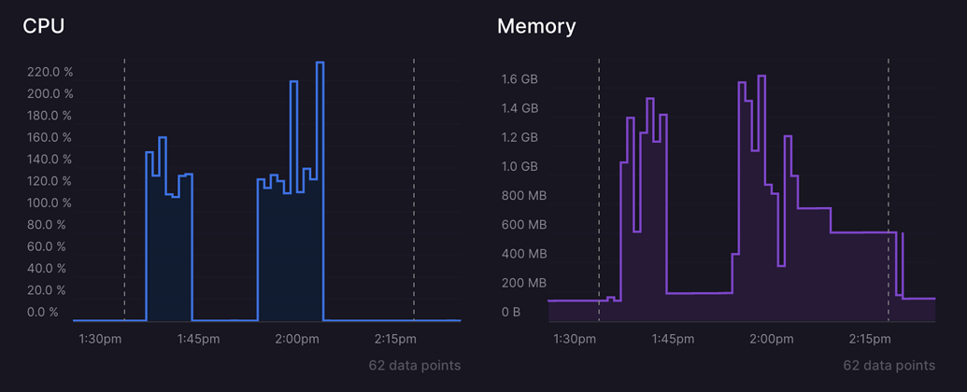Select the right dashed marker in CPU chart
This screenshot has height=392, width=967.
[414, 187]
